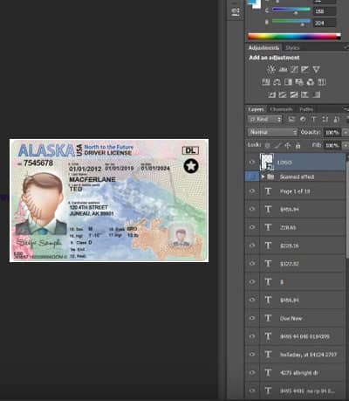
Task: Add a Hue/Saturation adjustment
Action: pos(266,82)
